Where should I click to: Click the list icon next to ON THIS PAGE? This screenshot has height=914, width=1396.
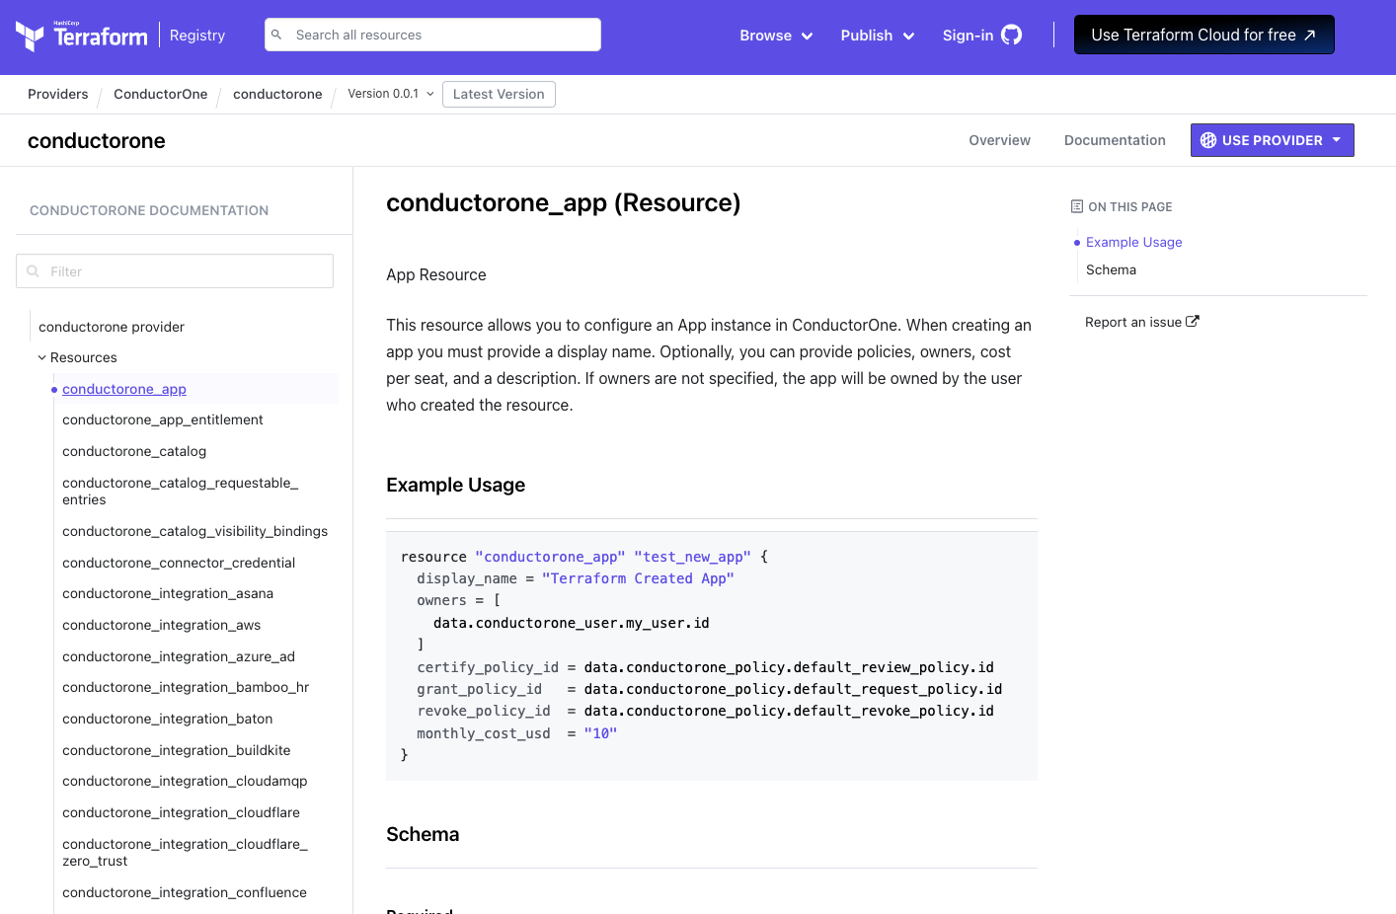(x=1076, y=205)
